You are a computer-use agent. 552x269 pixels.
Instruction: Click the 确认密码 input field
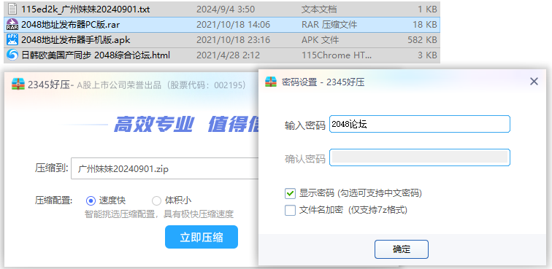[420, 157]
